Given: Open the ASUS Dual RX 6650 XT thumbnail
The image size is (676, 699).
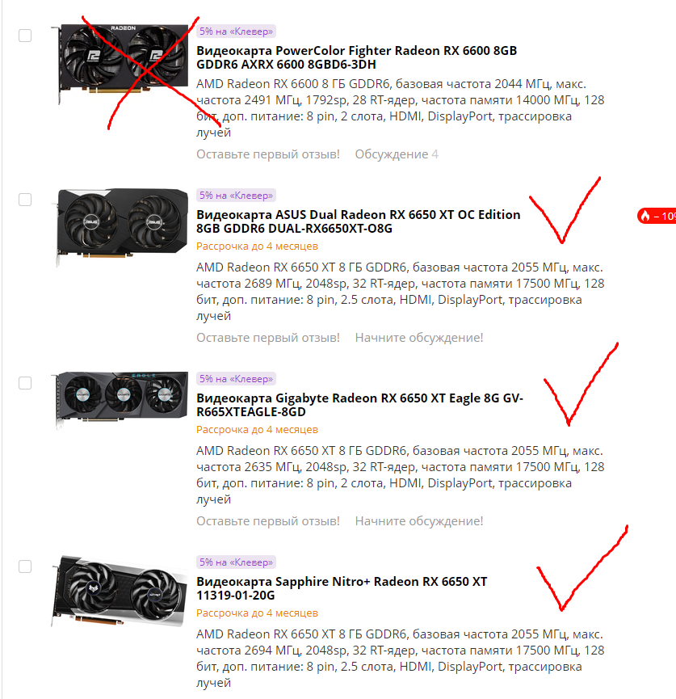Looking at the screenshot, I should [x=120, y=226].
